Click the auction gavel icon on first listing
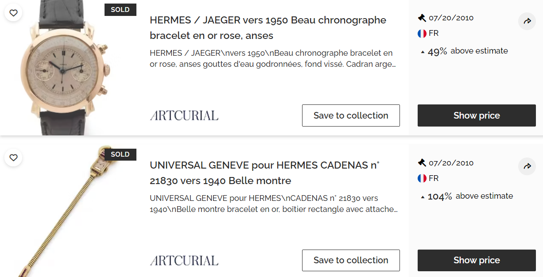 (x=422, y=18)
